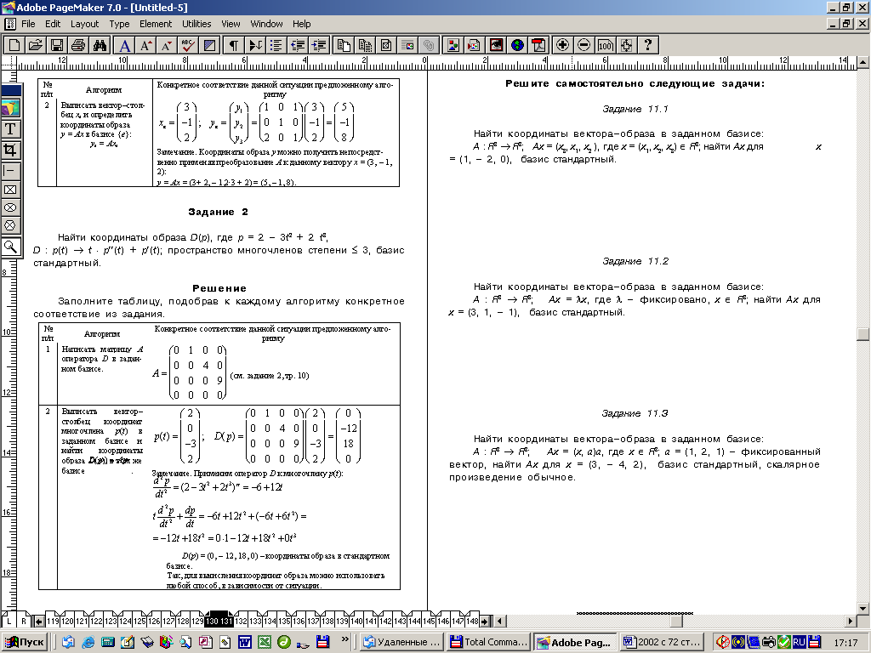Run the ABC spelling checker

click(x=188, y=45)
